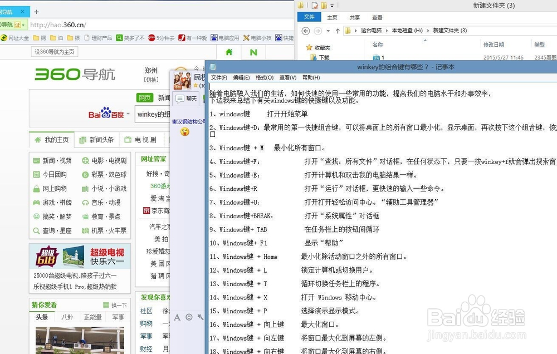Open 小说·小游戏 category
Viewport: 557px width, 354px height.
pos(104,189)
